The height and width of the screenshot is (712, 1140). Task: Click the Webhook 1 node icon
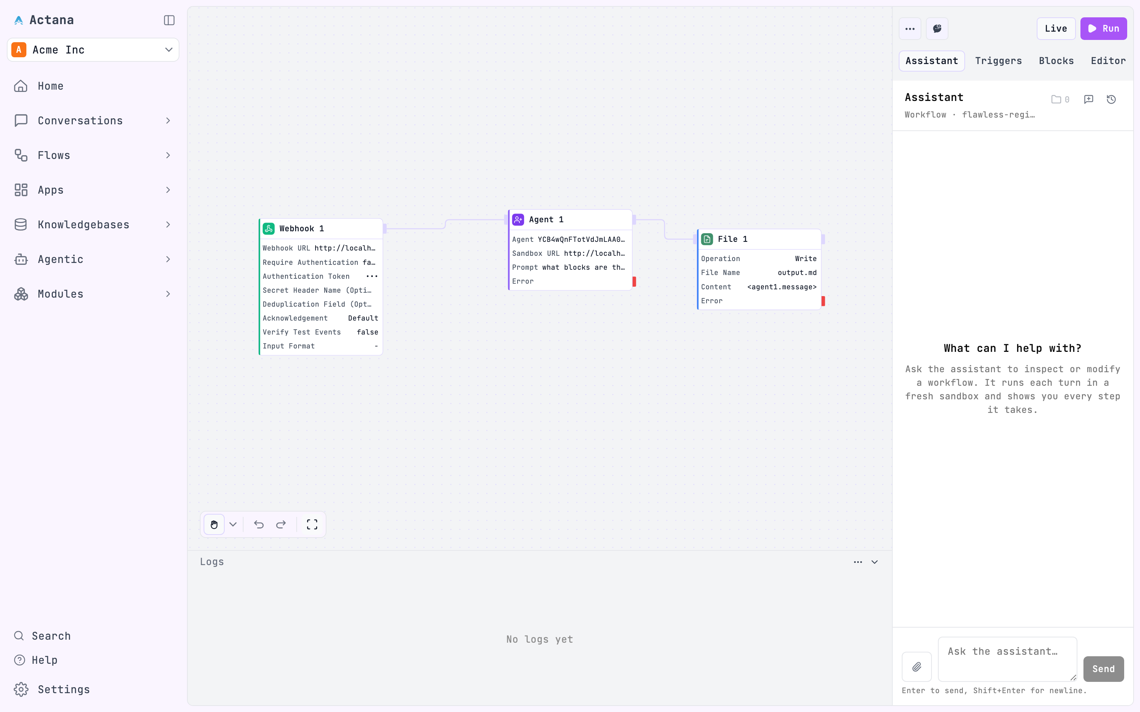[268, 228]
